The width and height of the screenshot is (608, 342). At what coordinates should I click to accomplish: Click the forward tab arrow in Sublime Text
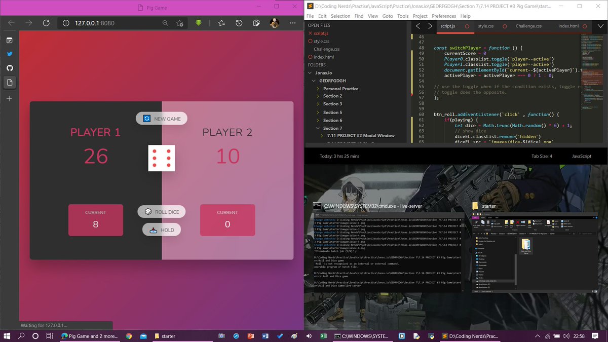pos(430,25)
